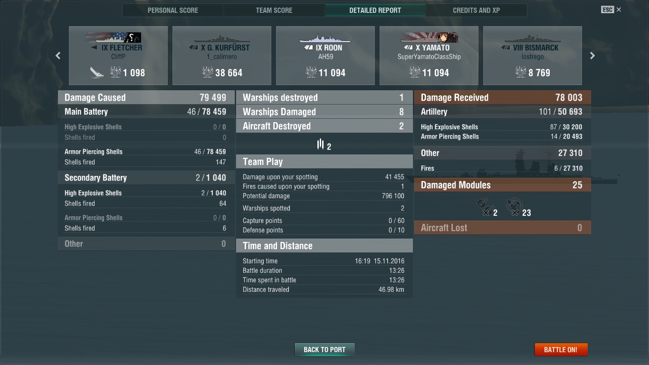Select the VIII Bismarck lostrego card
Viewport: 649px width, 365px height.
click(533, 56)
